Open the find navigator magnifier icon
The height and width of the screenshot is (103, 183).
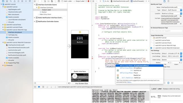[x=11, y=1]
